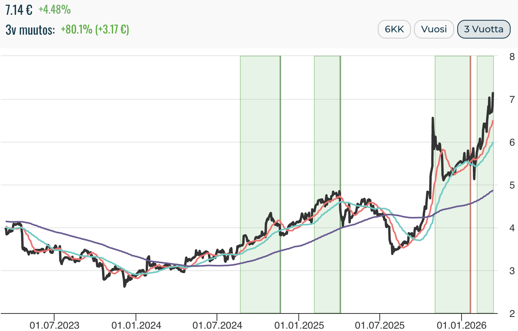
Task: Click the 3v muutos label
Action: click(30, 30)
